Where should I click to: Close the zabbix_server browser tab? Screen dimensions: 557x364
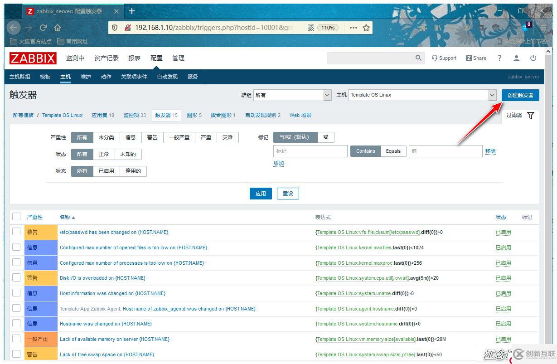pyautogui.click(x=116, y=11)
